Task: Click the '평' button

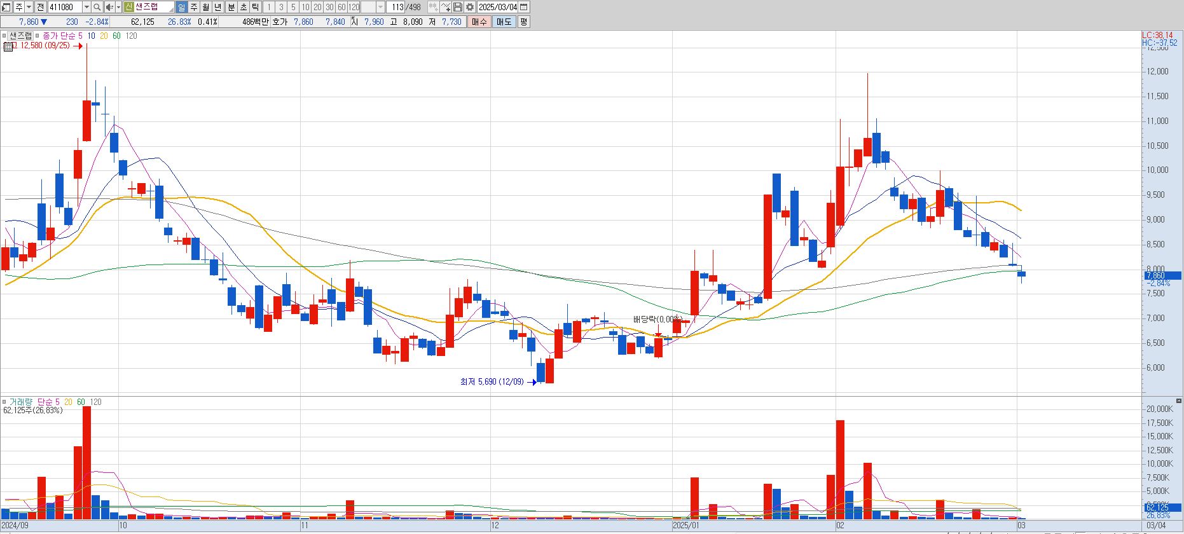Action: pos(523,22)
